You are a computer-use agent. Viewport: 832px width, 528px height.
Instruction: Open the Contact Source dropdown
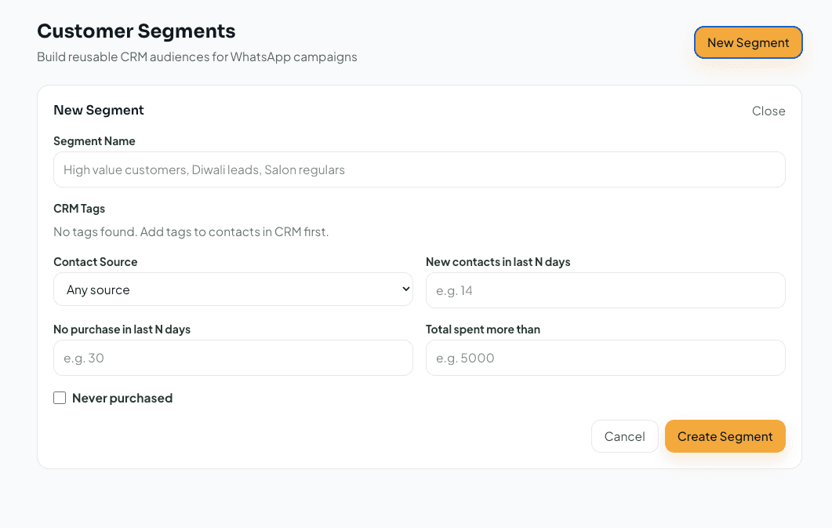pos(233,289)
